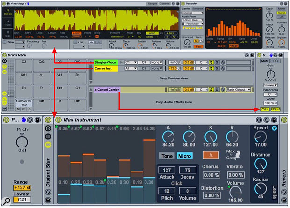This screenshot has height=208, width=290.
Task: Expand the Speed section blue triangle
Action: 275,128
